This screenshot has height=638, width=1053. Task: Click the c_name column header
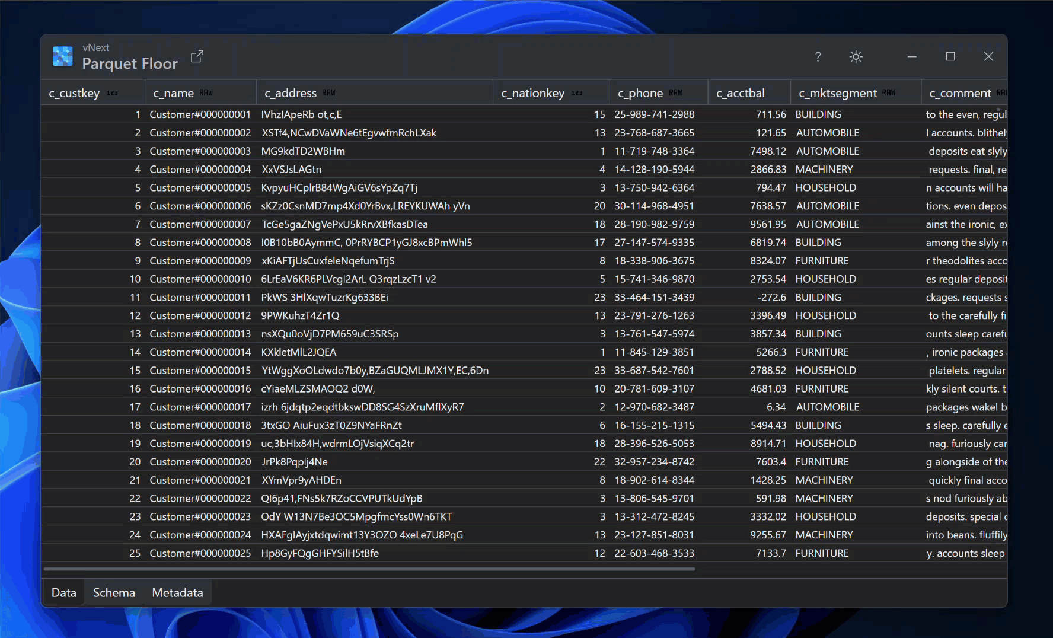174,93
